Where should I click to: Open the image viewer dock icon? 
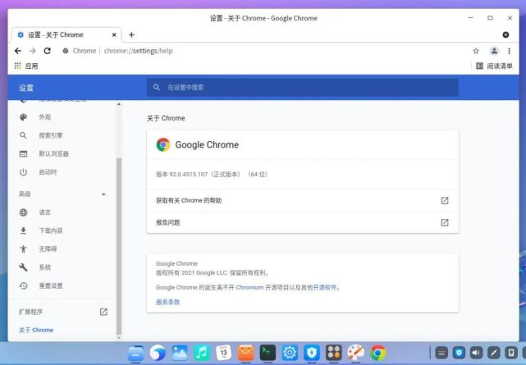(180, 353)
